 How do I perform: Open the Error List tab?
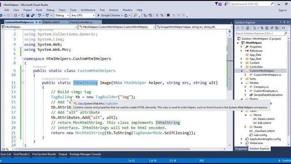6,154
